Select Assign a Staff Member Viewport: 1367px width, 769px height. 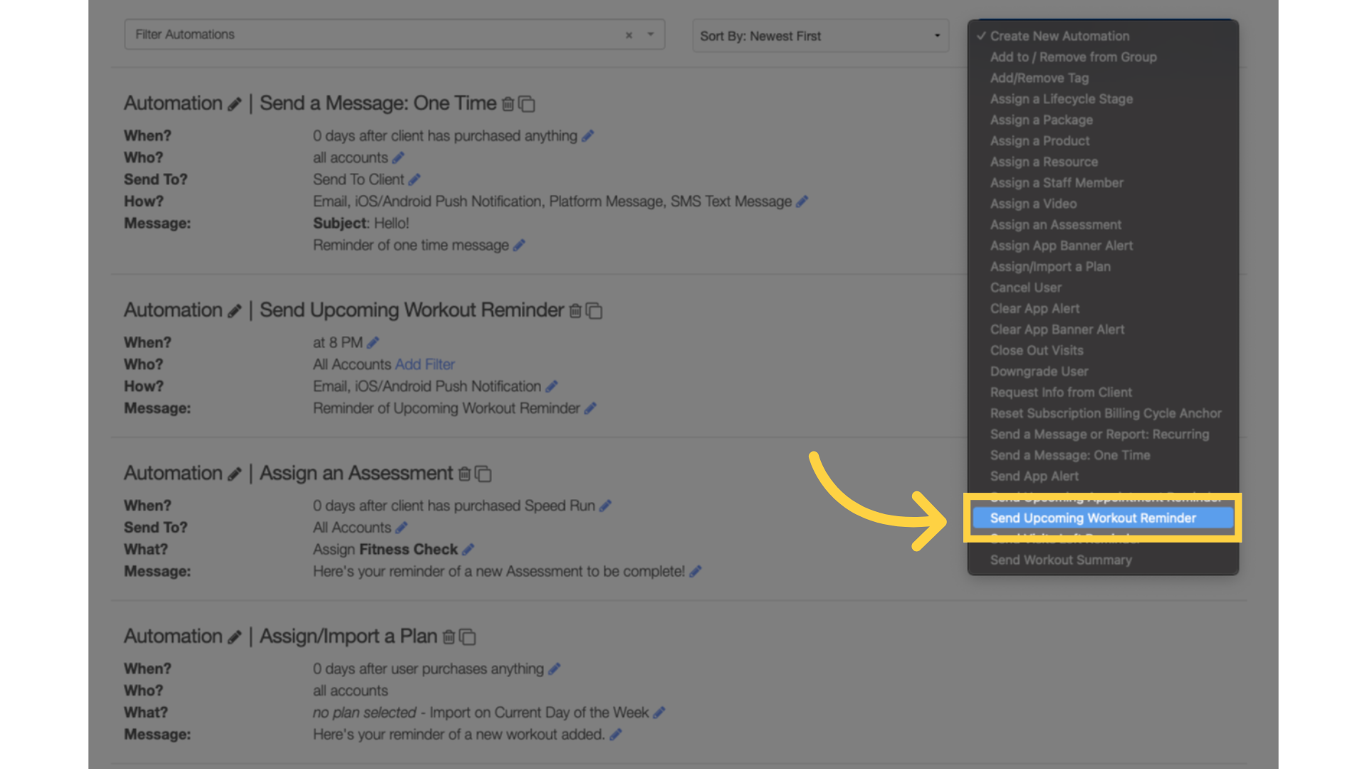tap(1103, 183)
